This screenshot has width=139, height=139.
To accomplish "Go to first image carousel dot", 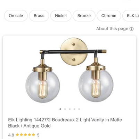I will click(60, 109).
